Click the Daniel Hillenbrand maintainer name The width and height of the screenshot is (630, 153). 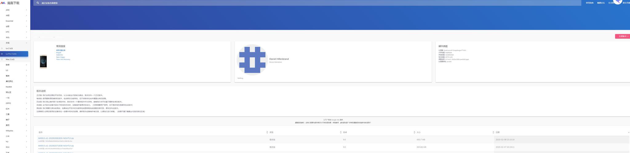(x=279, y=59)
